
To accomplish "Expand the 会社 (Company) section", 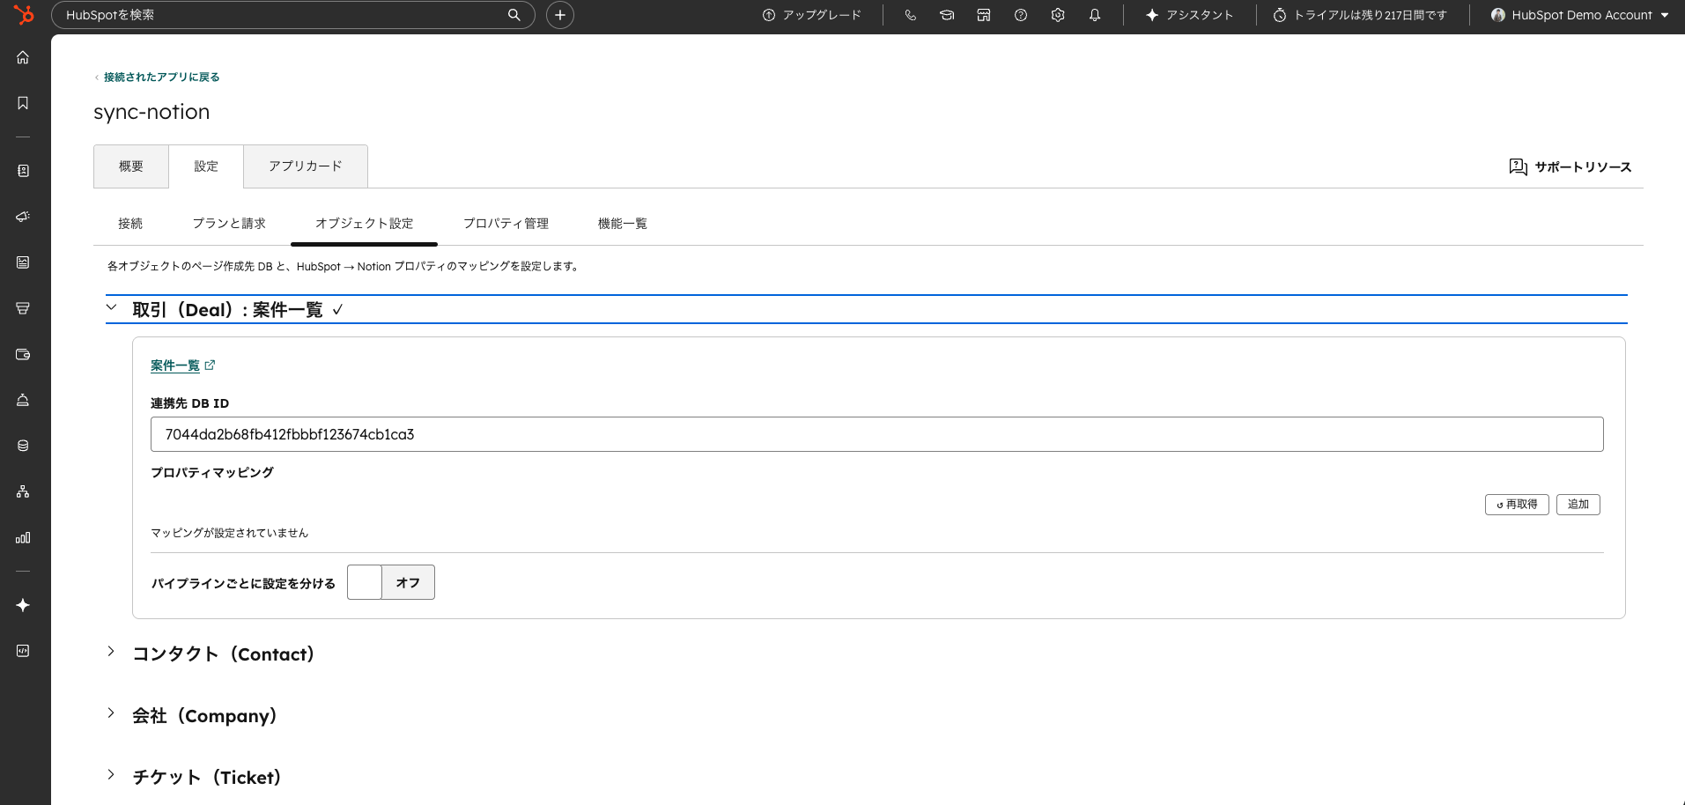I will tap(111, 713).
